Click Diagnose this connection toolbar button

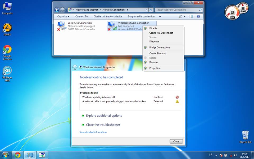click(x=141, y=16)
